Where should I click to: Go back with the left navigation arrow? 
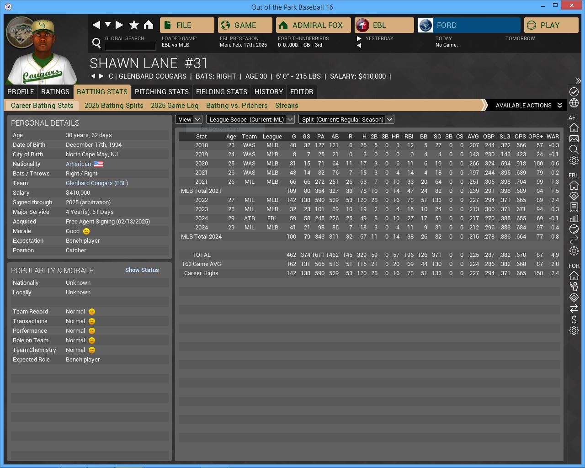pos(96,25)
